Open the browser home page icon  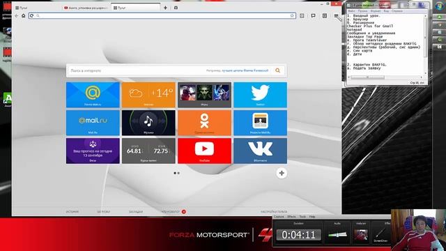[24, 15]
